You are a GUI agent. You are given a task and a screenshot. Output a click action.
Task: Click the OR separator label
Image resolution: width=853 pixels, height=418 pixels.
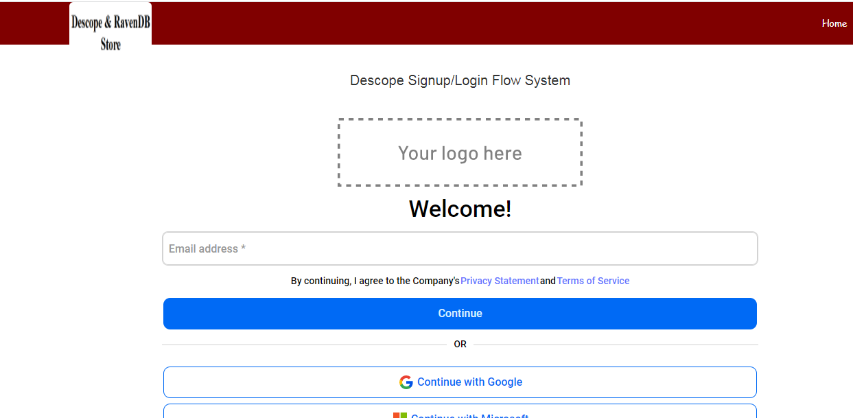[460, 344]
